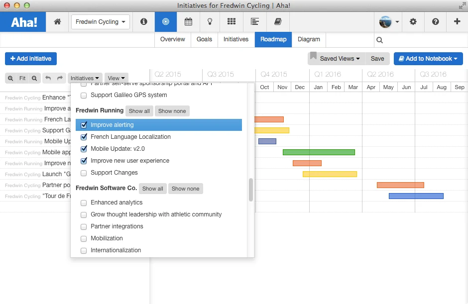Screen dimensions: 468x304
Task: Zoom in on the roadmap timeline
Action: pos(10,78)
